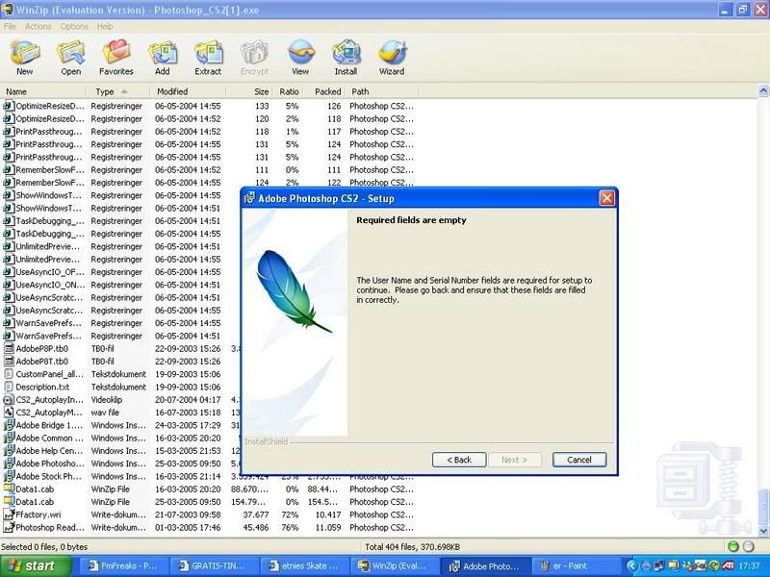Image resolution: width=770 pixels, height=577 pixels.
Task: Go back with the < Back button
Action: [459, 460]
